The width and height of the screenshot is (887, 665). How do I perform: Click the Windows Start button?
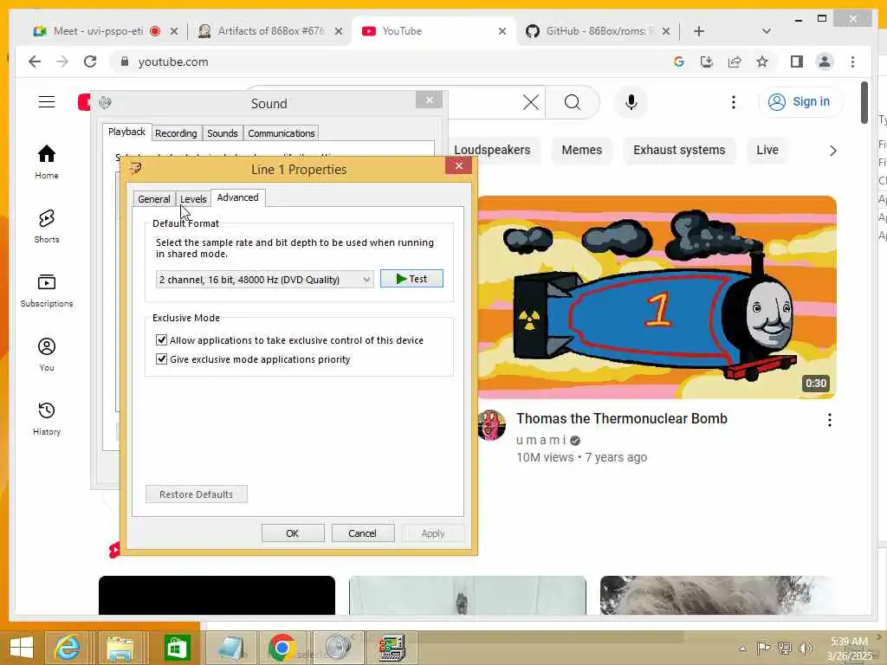coord(22,648)
